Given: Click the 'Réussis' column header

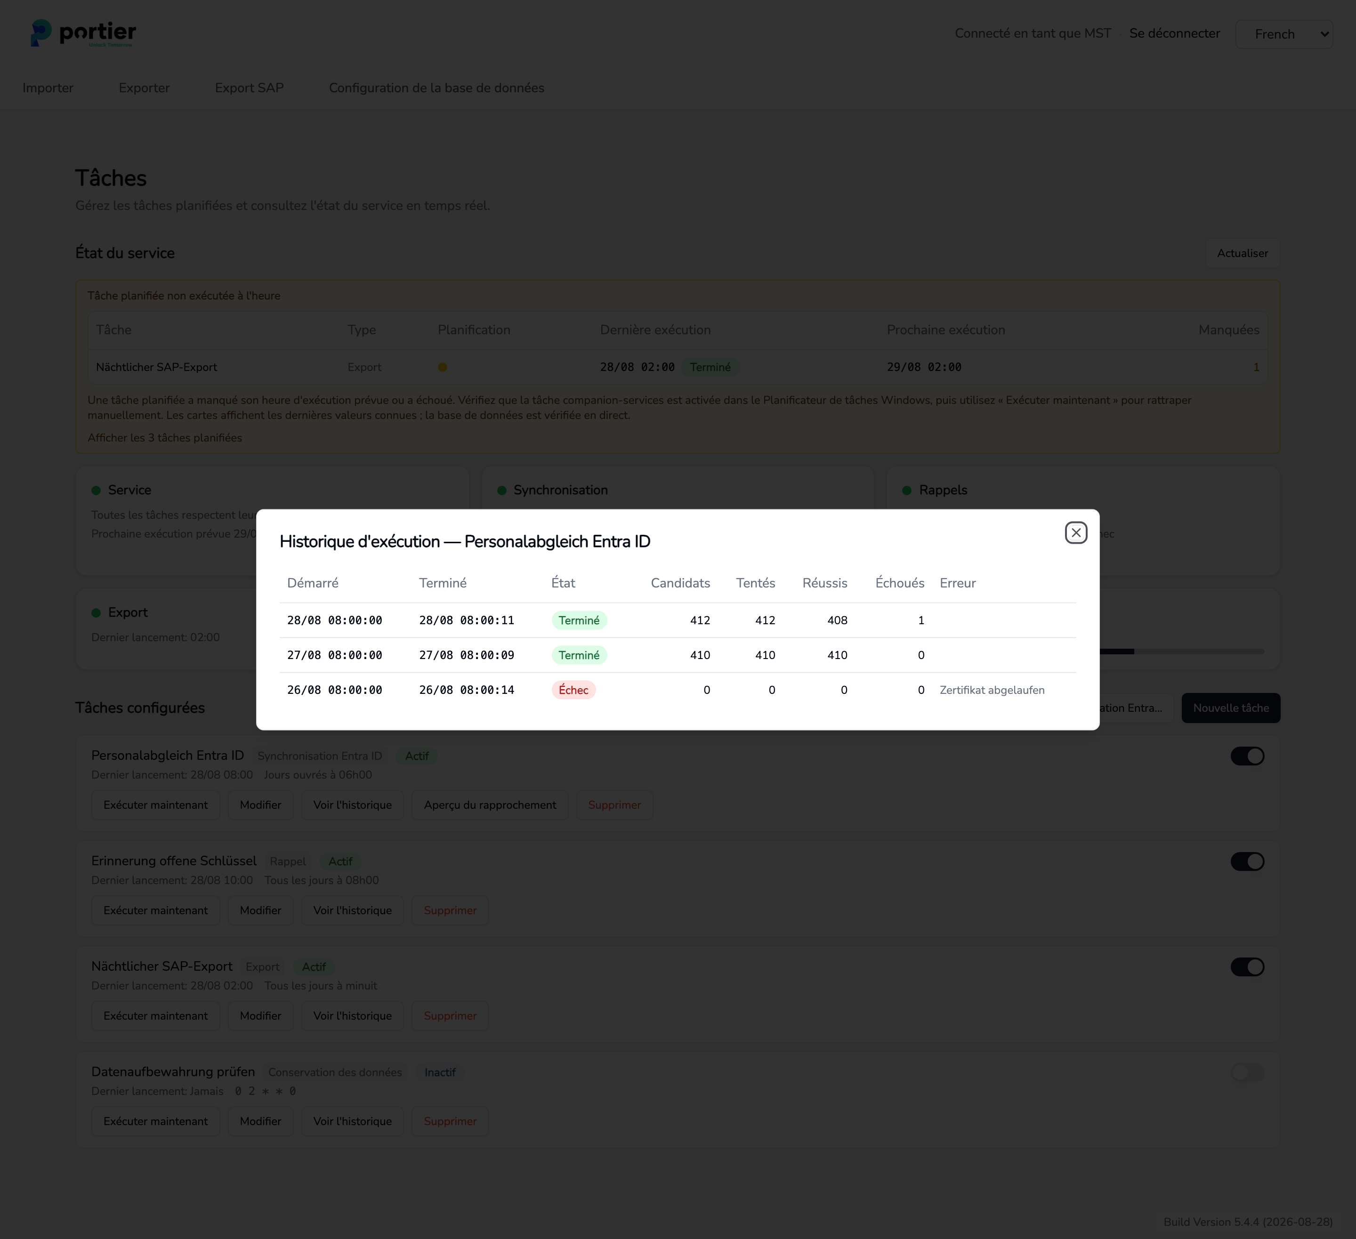Looking at the screenshot, I should pos(824,583).
